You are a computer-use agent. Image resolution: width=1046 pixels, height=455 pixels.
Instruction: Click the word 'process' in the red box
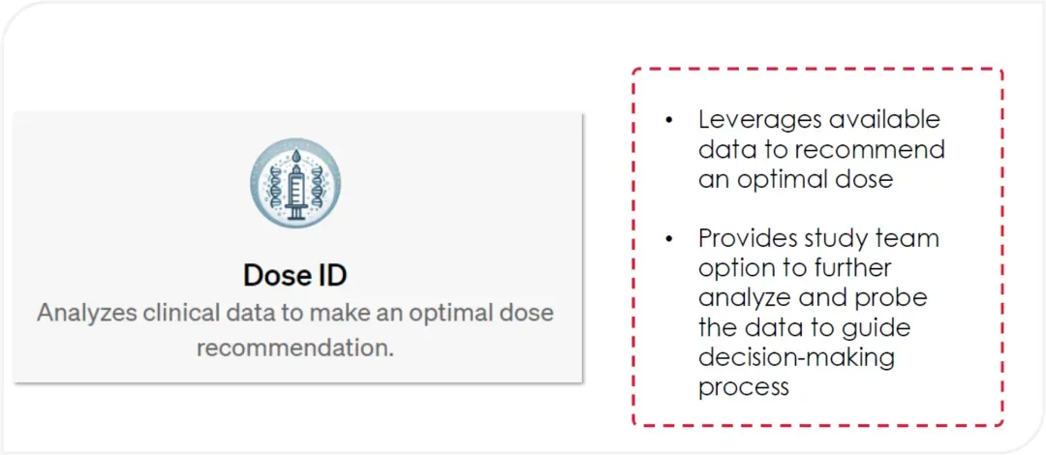pos(744,387)
